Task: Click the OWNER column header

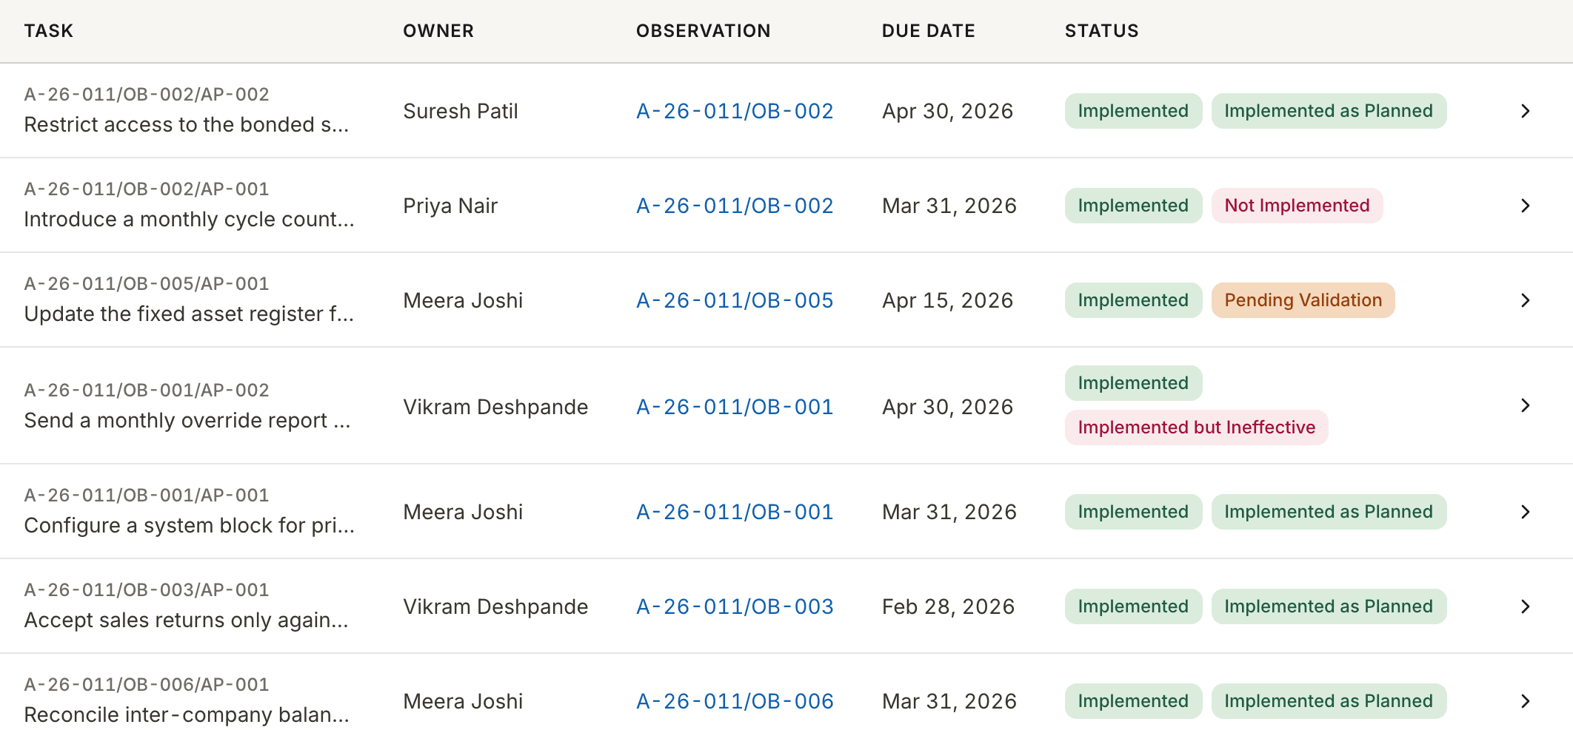Action: point(438,31)
